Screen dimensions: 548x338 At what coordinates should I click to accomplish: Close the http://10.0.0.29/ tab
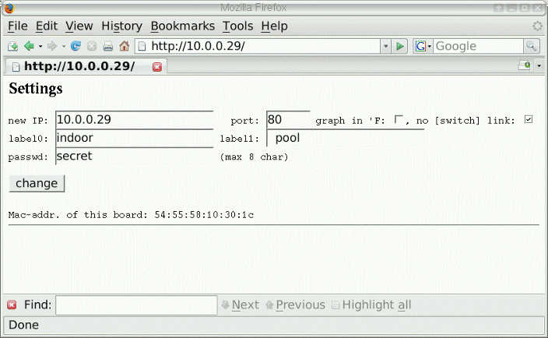click(x=157, y=67)
